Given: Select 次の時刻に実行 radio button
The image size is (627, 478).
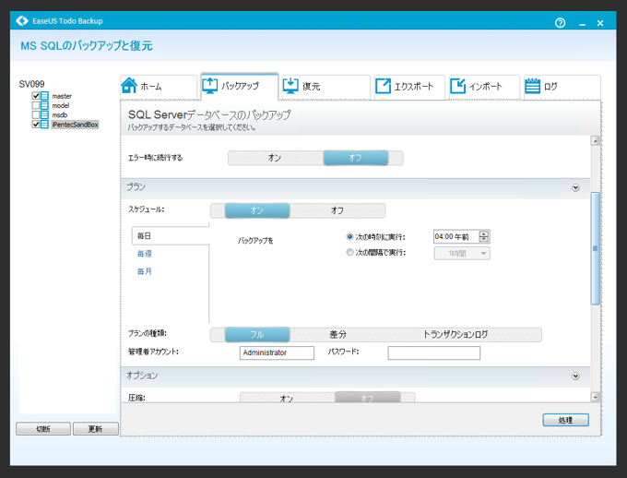Looking at the screenshot, I should click(x=349, y=237).
